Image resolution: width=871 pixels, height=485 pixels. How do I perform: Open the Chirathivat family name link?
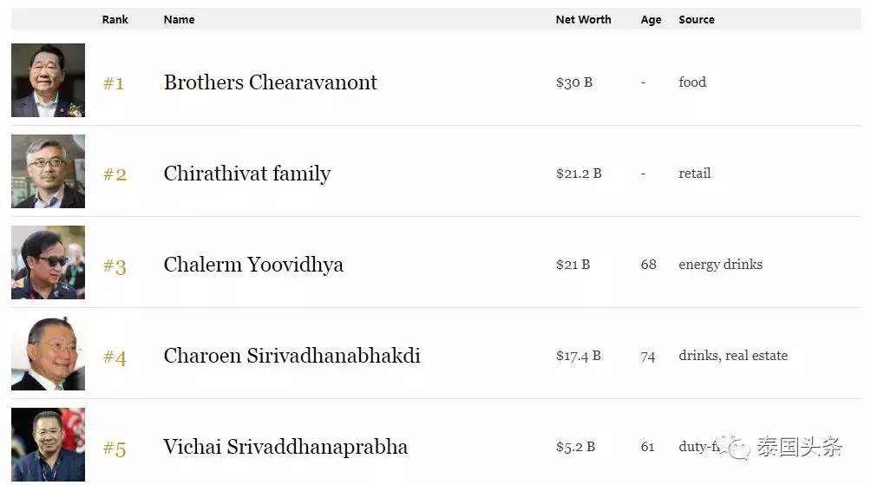[246, 174]
